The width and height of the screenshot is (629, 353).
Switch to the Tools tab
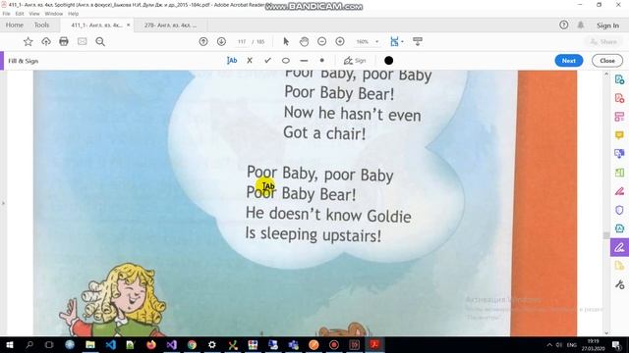pyautogui.click(x=41, y=25)
